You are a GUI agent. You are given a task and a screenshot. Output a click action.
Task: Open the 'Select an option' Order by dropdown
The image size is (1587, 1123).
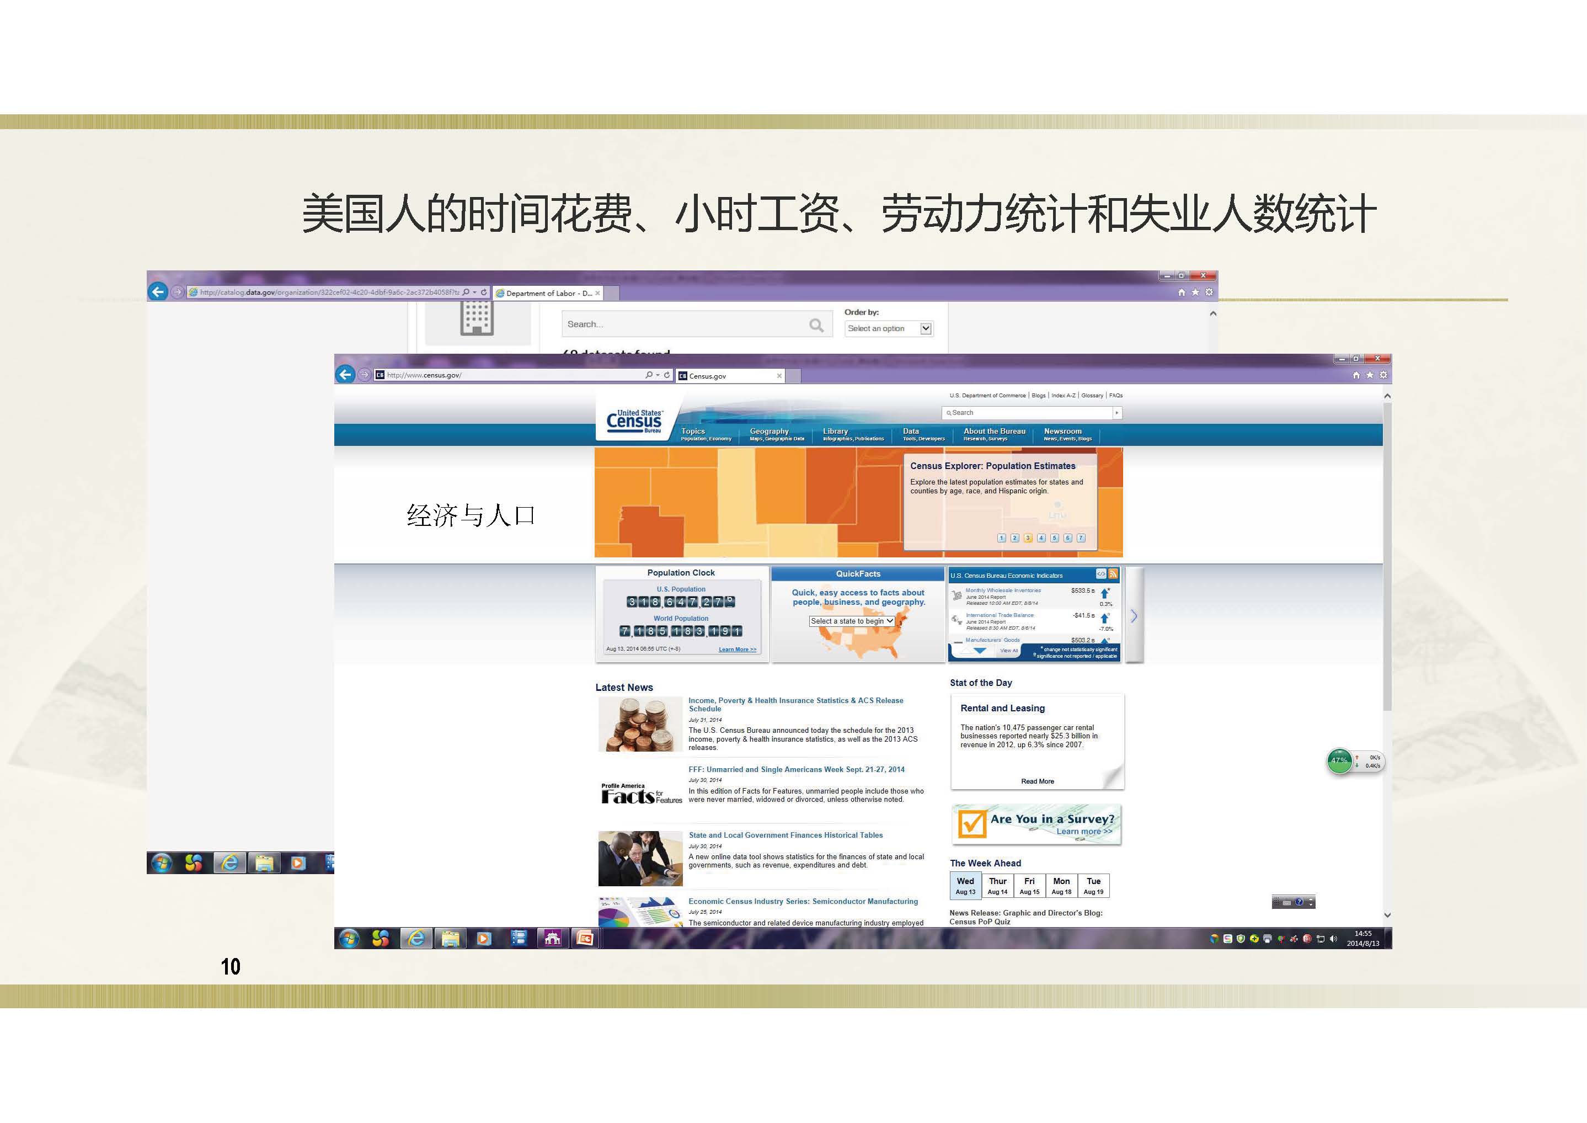889,328
